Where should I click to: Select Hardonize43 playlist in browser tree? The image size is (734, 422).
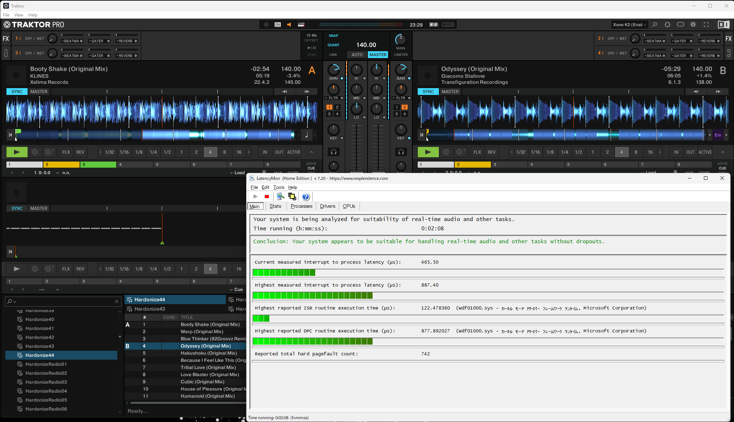(x=39, y=346)
